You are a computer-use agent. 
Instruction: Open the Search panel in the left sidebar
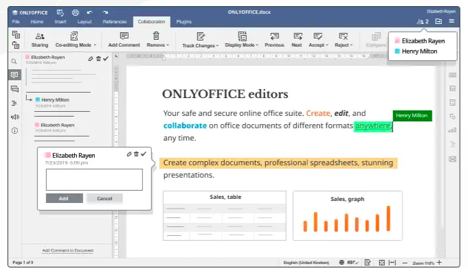tap(14, 61)
